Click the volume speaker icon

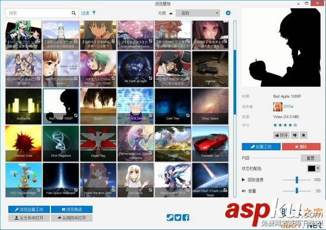(x=244, y=191)
